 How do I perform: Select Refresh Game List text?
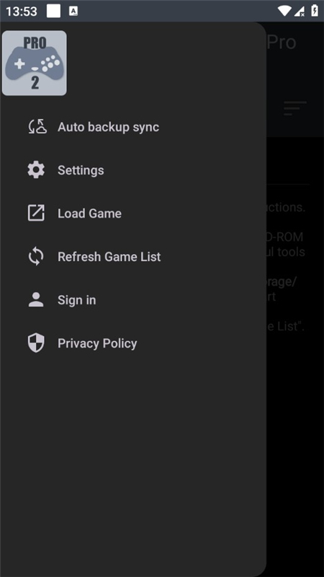(x=109, y=257)
